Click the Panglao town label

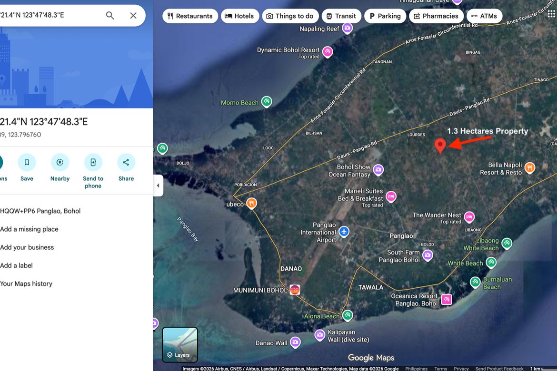(x=401, y=236)
